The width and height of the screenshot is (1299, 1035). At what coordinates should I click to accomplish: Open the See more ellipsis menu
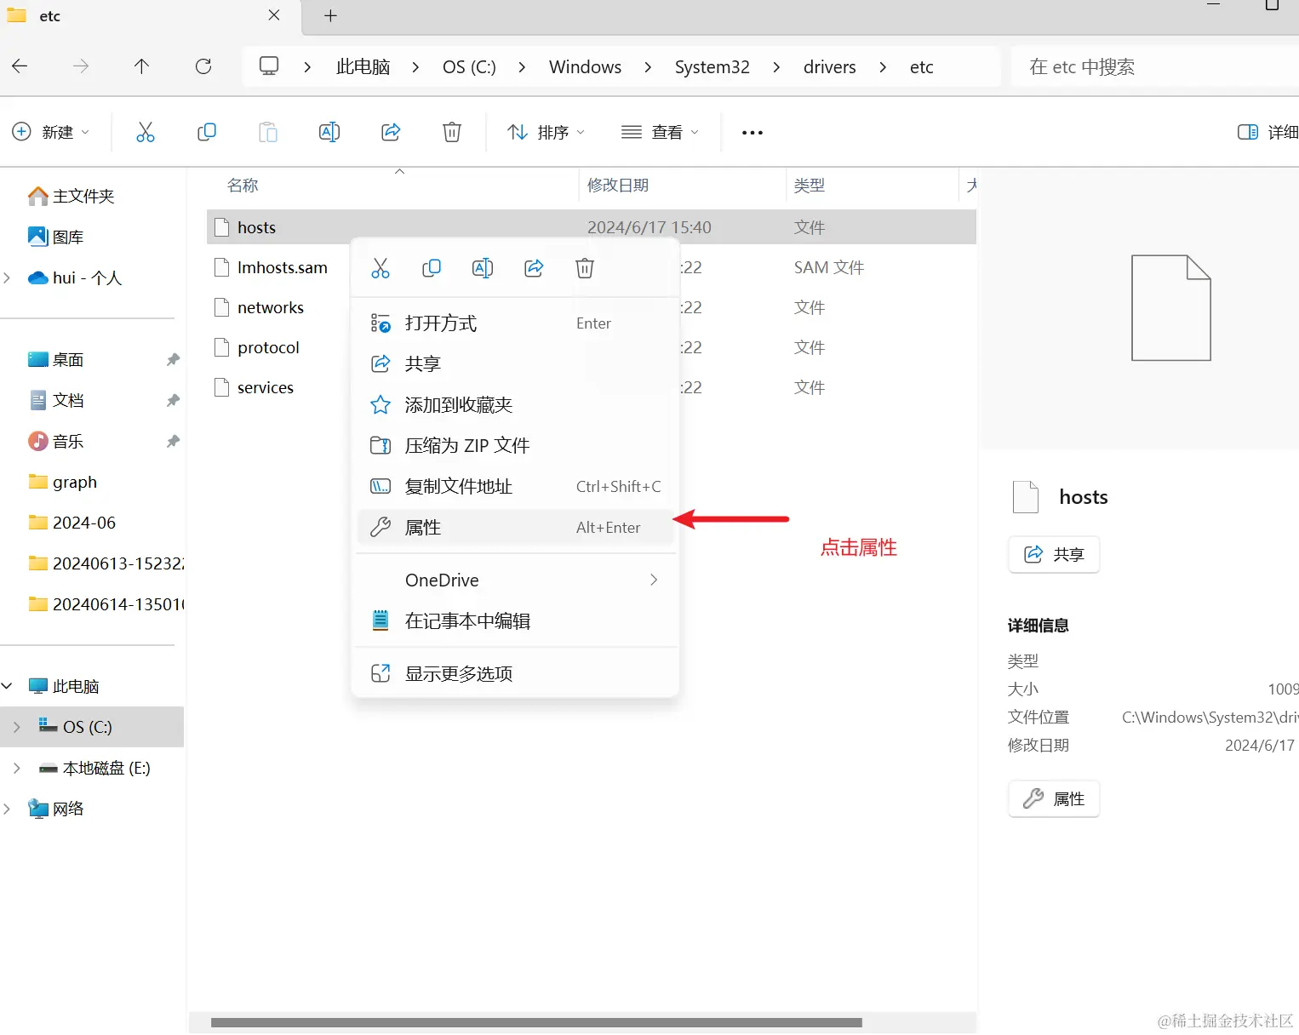coord(753,133)
